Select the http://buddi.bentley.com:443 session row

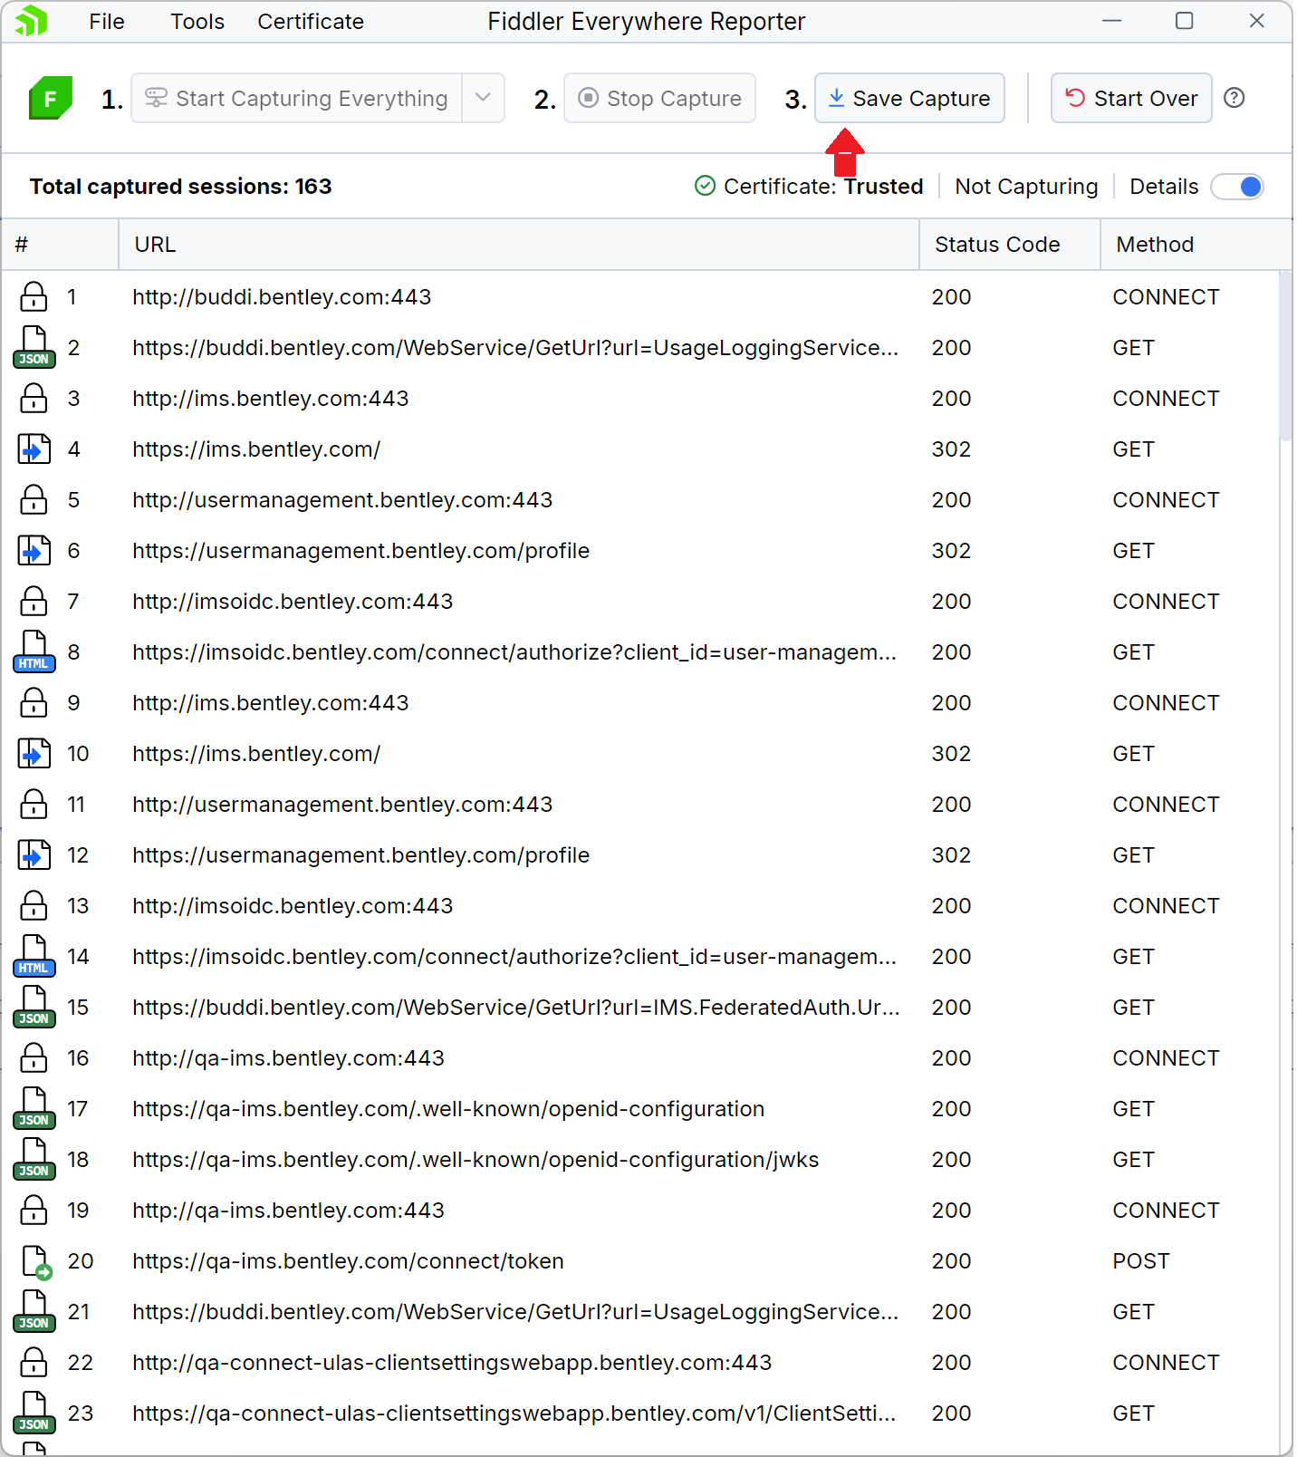click(640, 296)
